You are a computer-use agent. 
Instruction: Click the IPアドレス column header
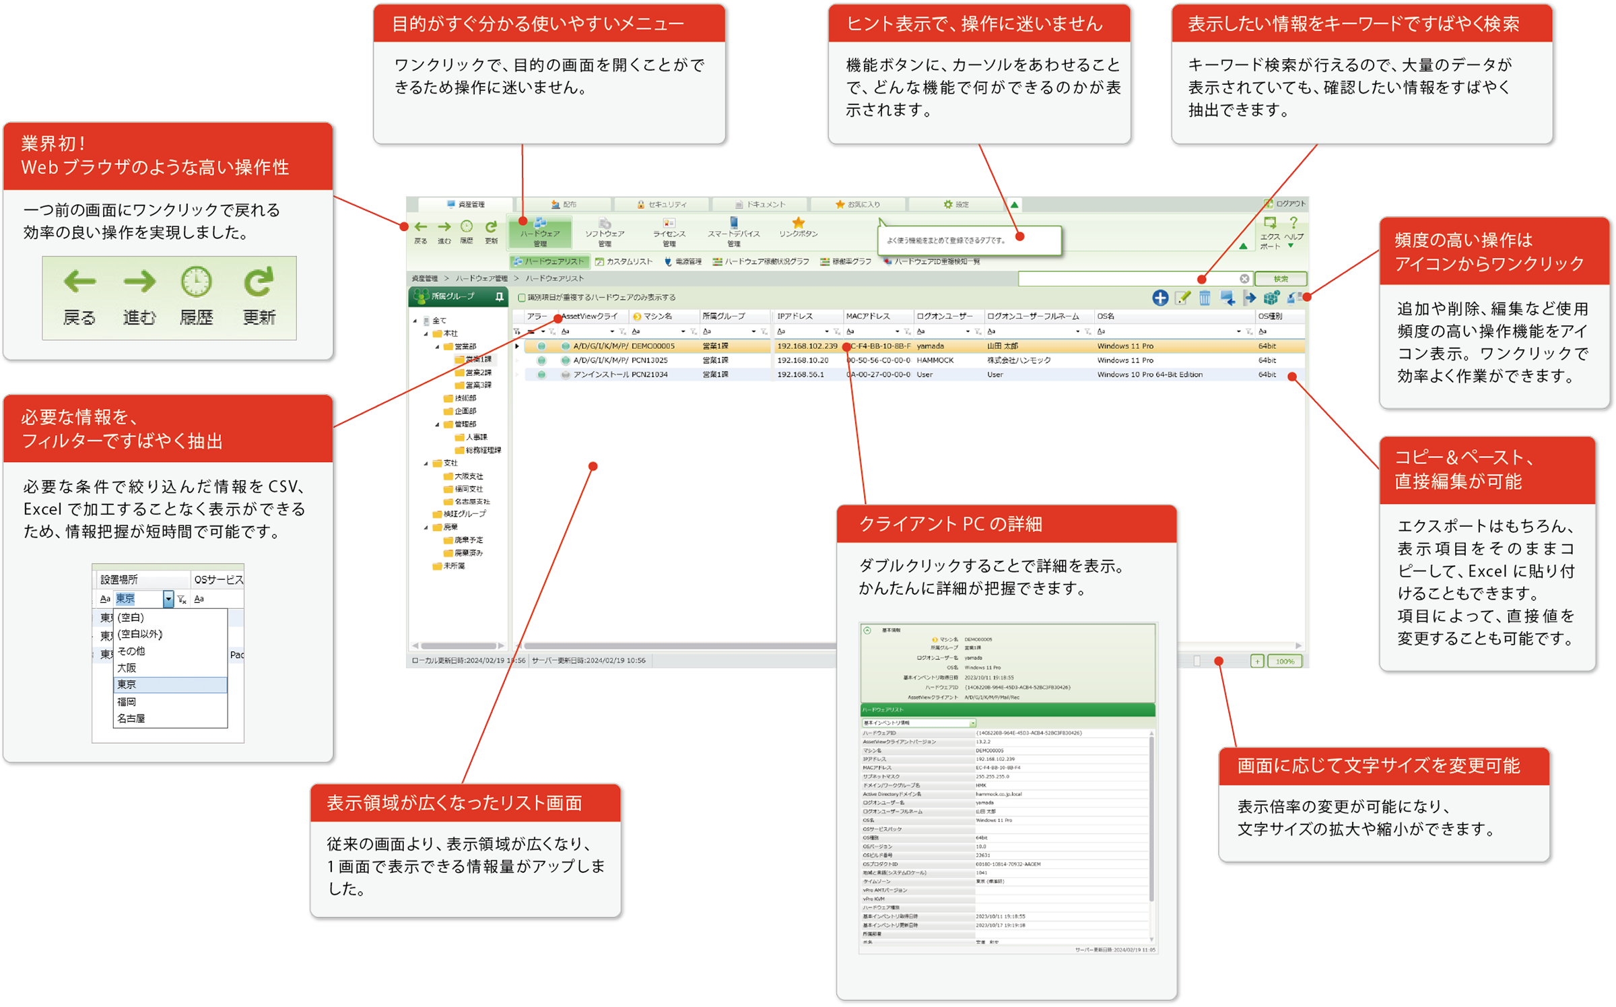click(808, 316)
